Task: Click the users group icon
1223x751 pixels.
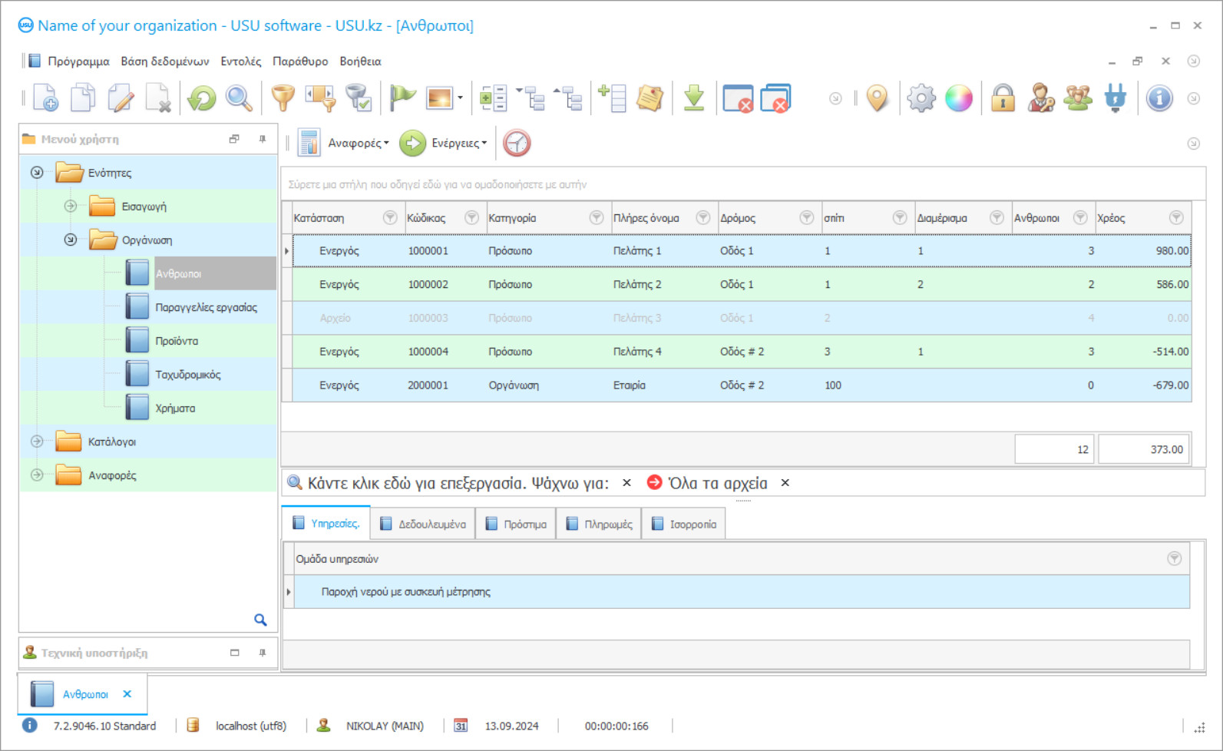Action: pyautogui.click(x=1078, y=98)
